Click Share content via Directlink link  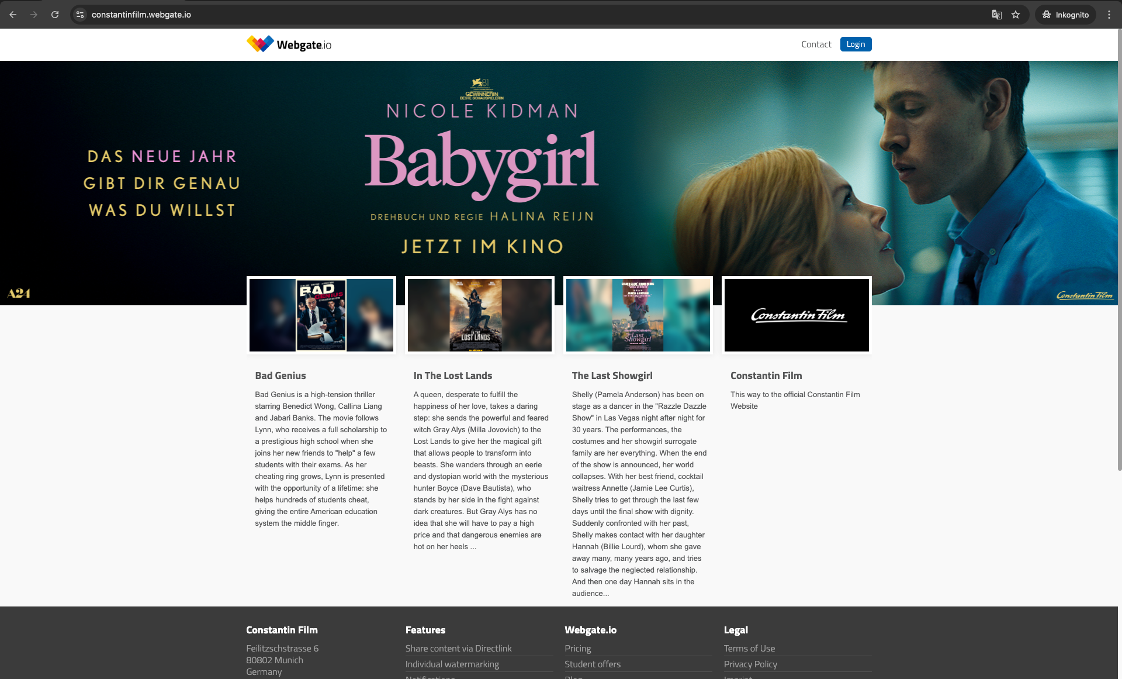pyautogui.click(x=459, y=649)
